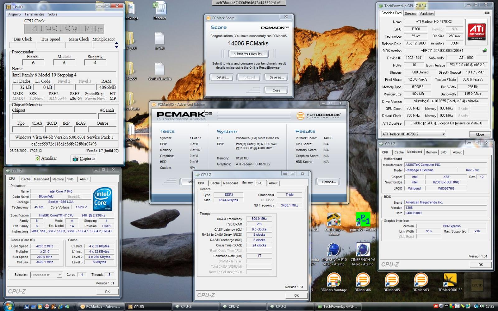Click Close in the PCMark Score dialog
The height and width of the screenshot is (311, 498).
(x=276, y=90)
